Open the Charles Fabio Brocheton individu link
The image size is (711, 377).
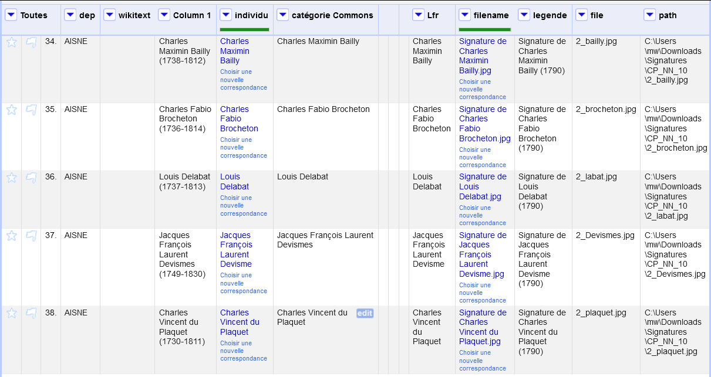(239, 119)
